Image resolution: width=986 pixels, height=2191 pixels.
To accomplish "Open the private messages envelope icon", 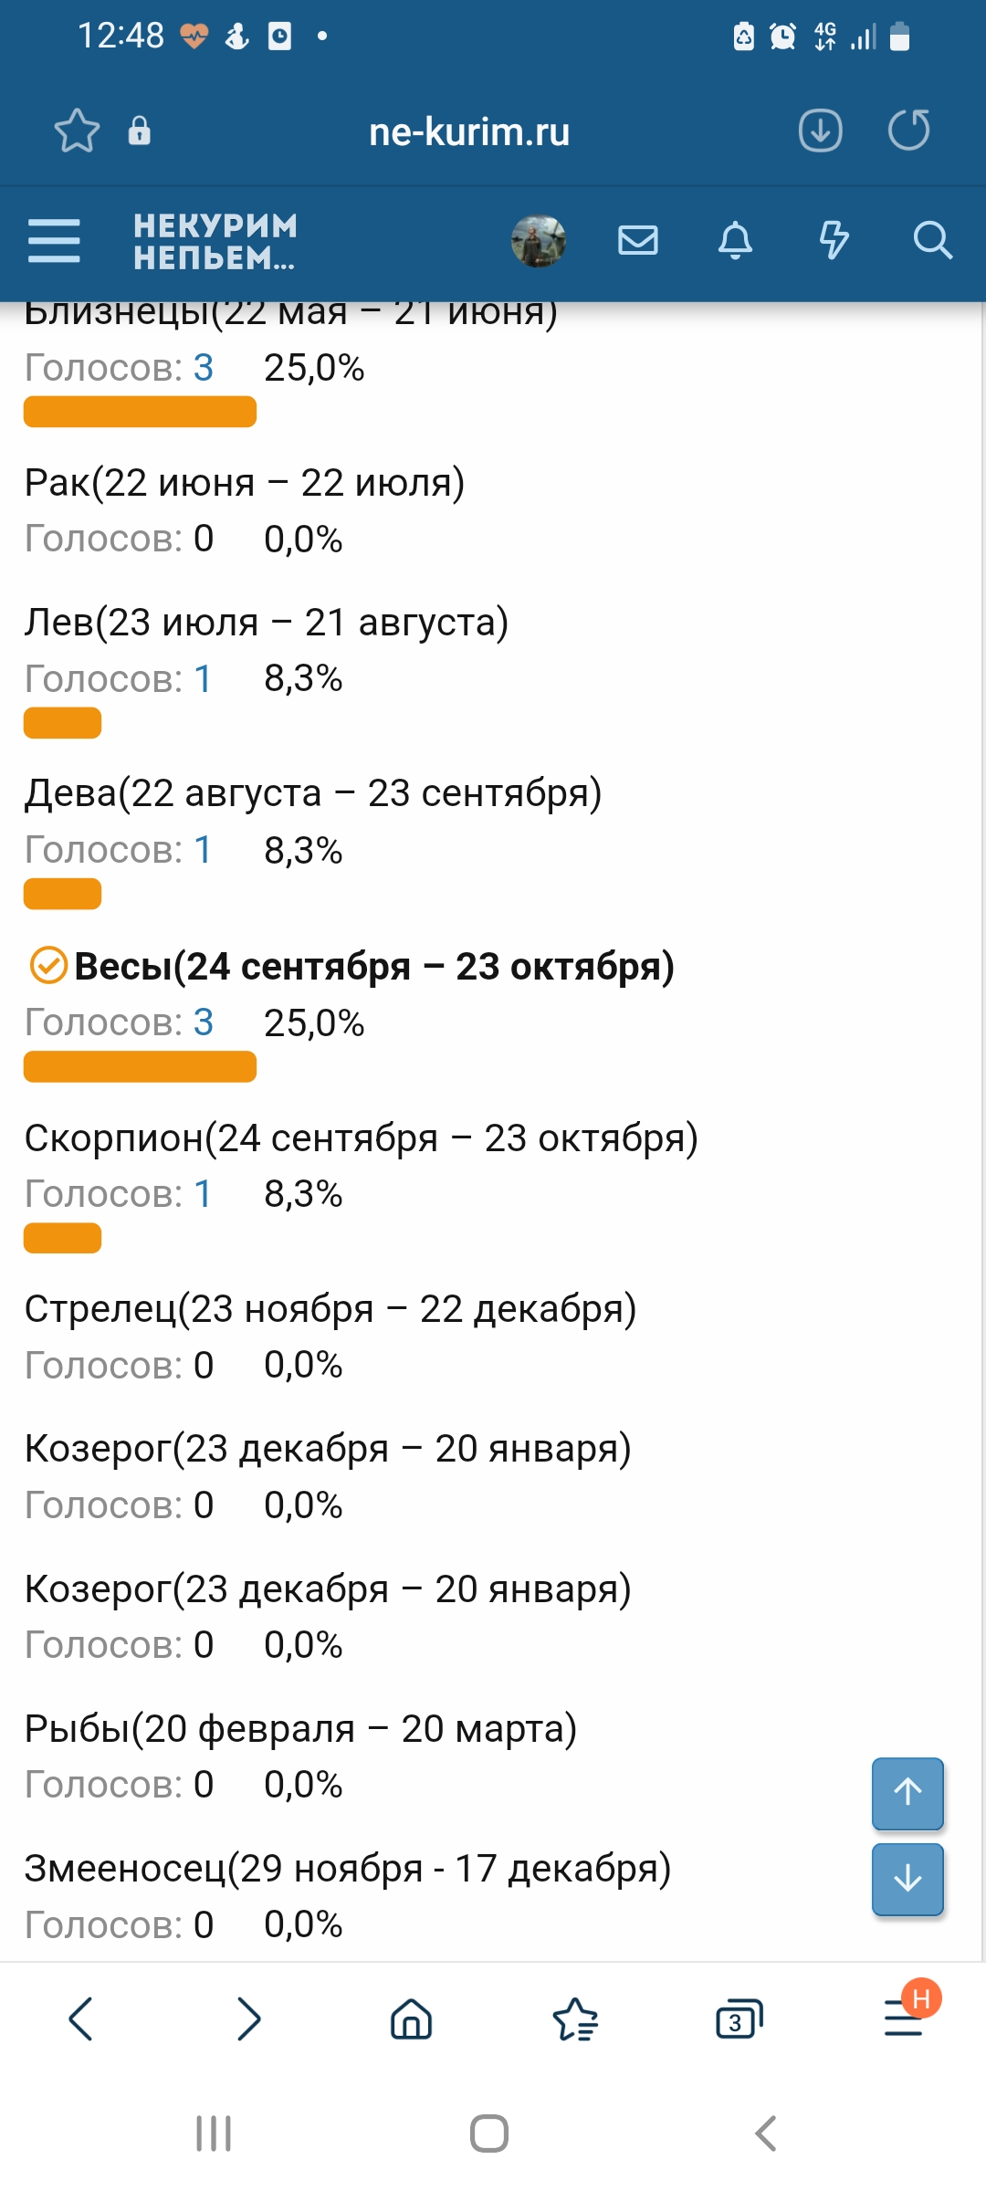I will [637, 240].
